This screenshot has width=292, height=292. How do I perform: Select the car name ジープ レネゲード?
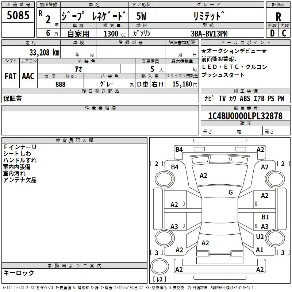[94, 16]
